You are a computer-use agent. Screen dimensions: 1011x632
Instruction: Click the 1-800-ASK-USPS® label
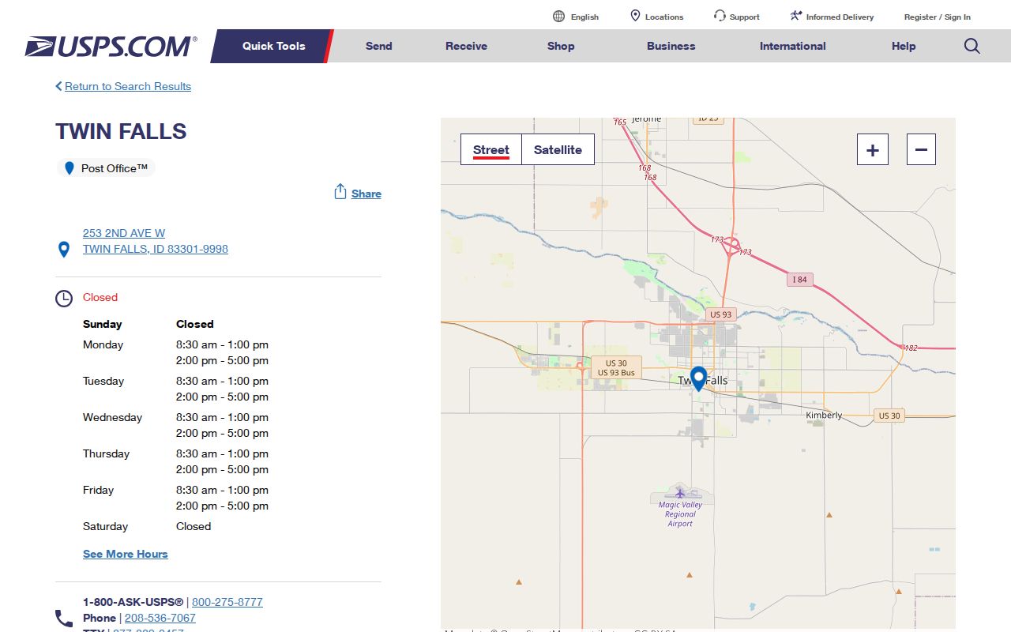click(x=133, y=602)
